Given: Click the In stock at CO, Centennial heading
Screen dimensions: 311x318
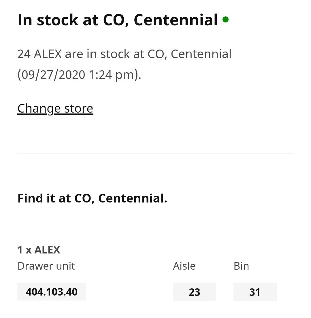Looking at the screenshot, I should click(x=118, y=20).
